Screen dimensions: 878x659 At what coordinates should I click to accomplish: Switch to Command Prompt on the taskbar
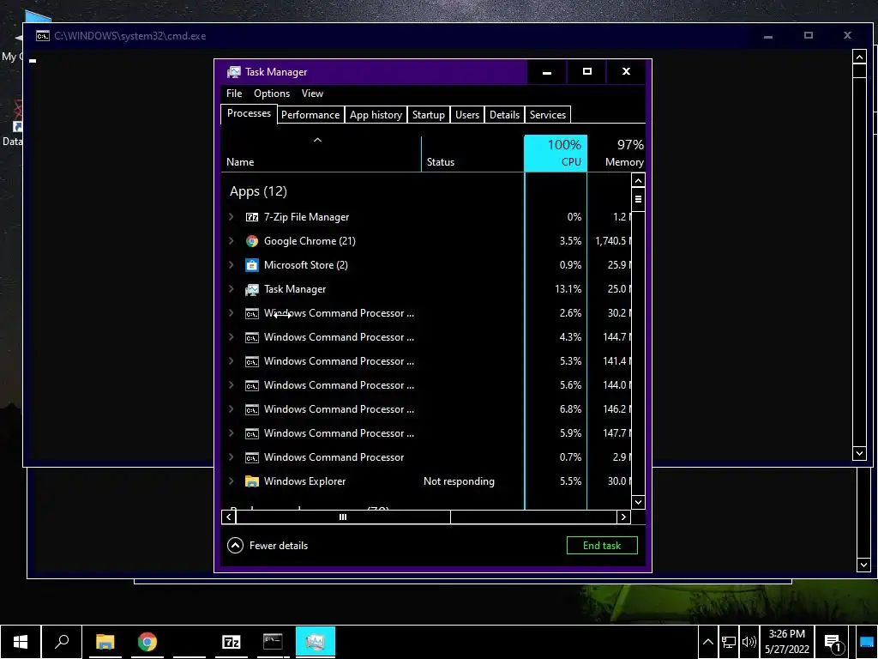point(273,642)
